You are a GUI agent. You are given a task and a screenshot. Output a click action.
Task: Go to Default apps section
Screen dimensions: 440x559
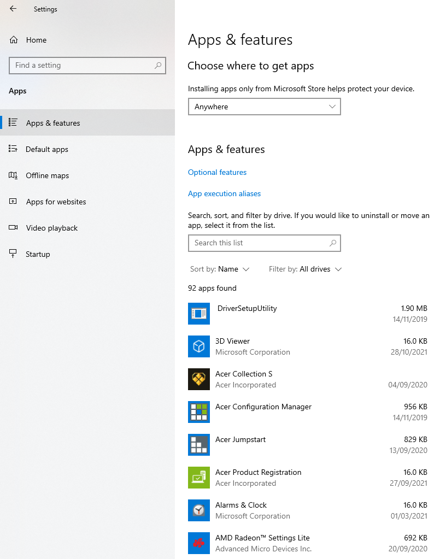point(47,149)
